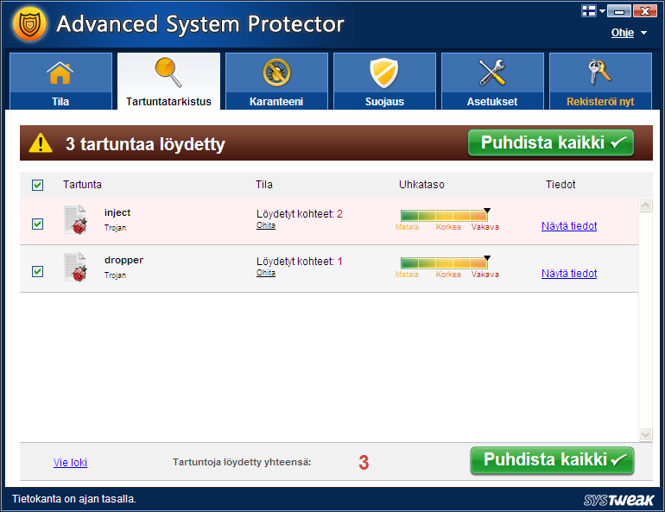Click the red total count 3
The image size is (665, 512).
(364, 463)
